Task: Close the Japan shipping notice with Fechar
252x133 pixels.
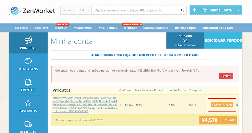Action: (x=226, y=76)
